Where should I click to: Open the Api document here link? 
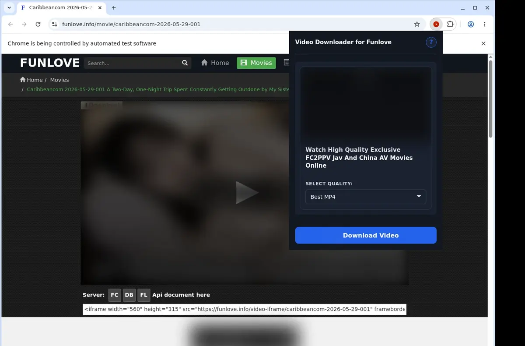[181, 295]
